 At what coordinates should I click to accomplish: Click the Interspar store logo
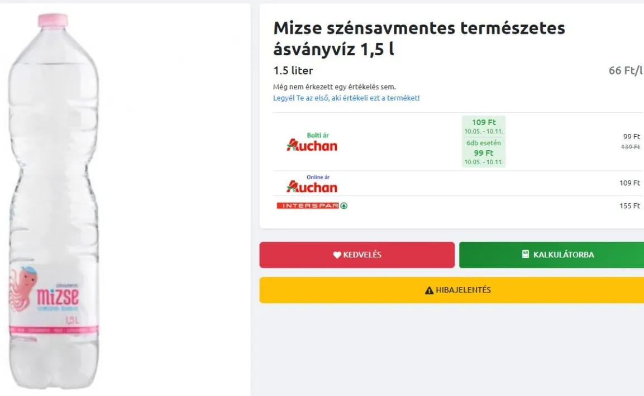[312, 206]
